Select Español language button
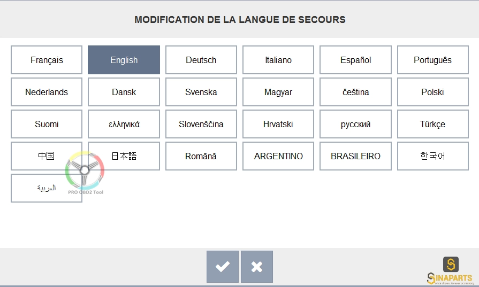The image size is (479, 287). (x=355, y=60)
